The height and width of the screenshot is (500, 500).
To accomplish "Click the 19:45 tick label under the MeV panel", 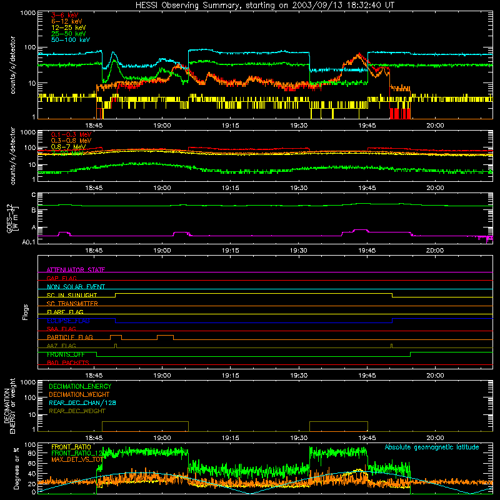I will tap(367, 188).
